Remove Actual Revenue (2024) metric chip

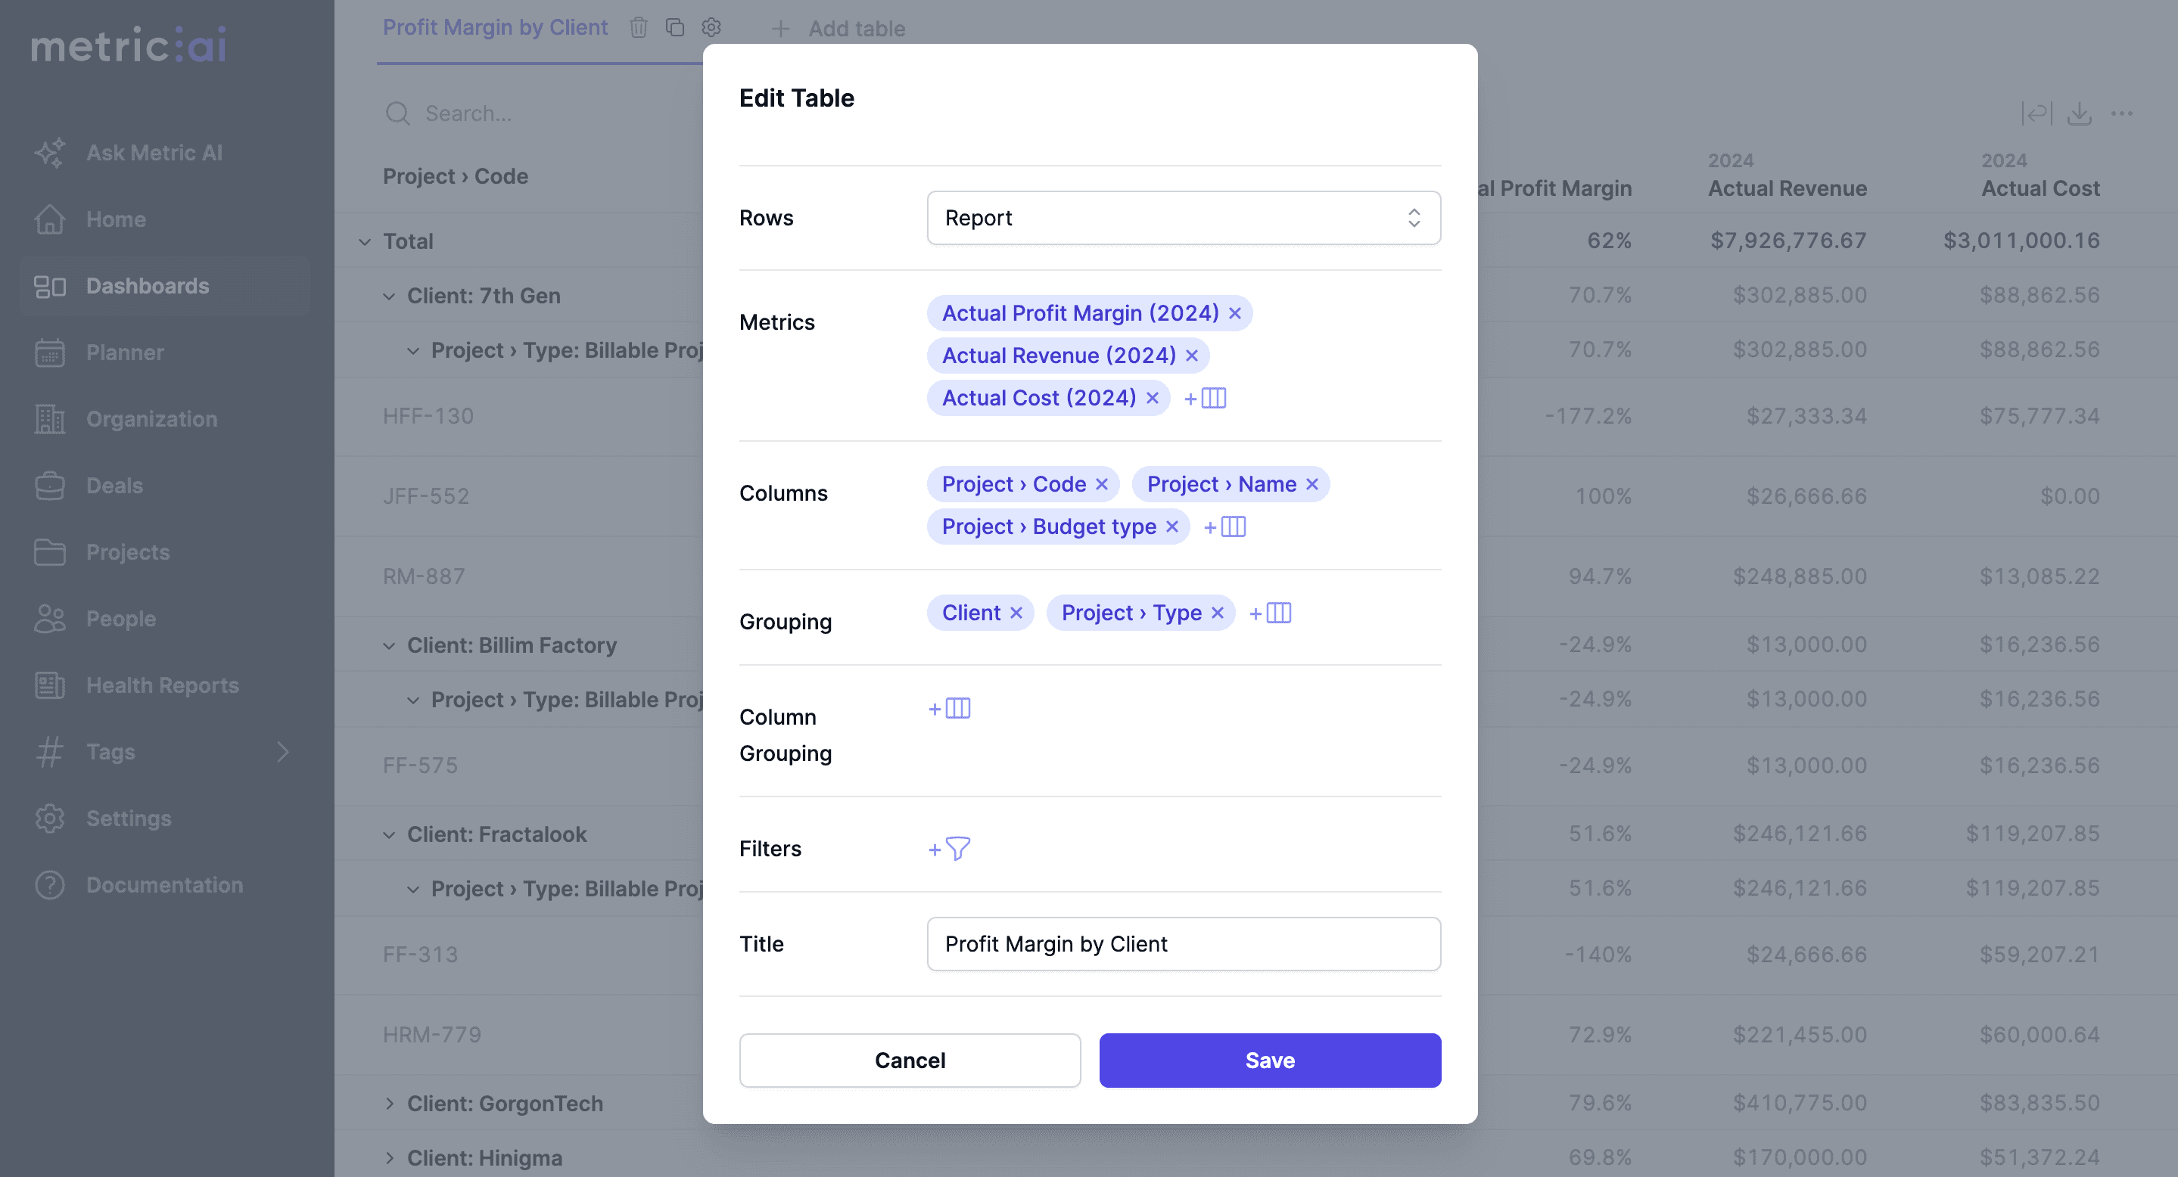pyautogui.click(x=1192, y=356)
